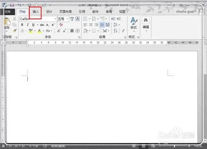Toggle Superscript formatting

coord(53,25)
